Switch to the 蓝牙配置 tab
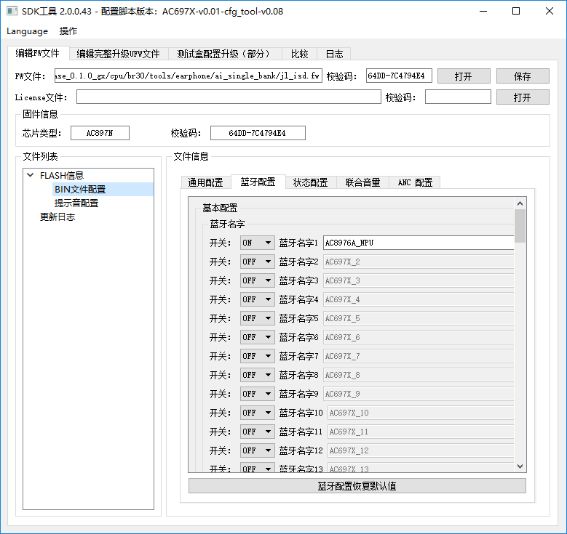Viewport: 567px width, 534px height. click(258, 182)
